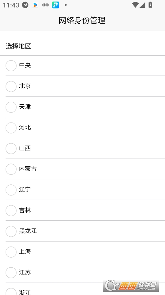Image resolution: width=165 pixels, height=295 pixels.
Task: Select the 江苏 radio option
Action: 11,273
